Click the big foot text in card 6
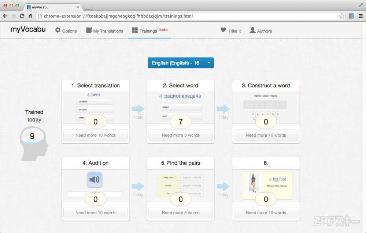This screenshot has height=233, width=366. pyautogui.click(x=280, y=179)
